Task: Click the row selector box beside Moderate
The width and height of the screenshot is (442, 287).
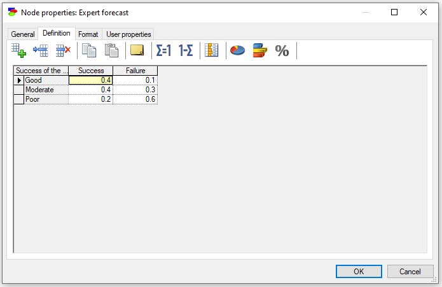Action: [19, 90]
